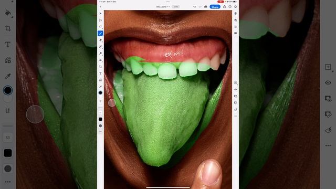Select the Eyedropper in enlarged left sidebar

[x=8, y=76]
